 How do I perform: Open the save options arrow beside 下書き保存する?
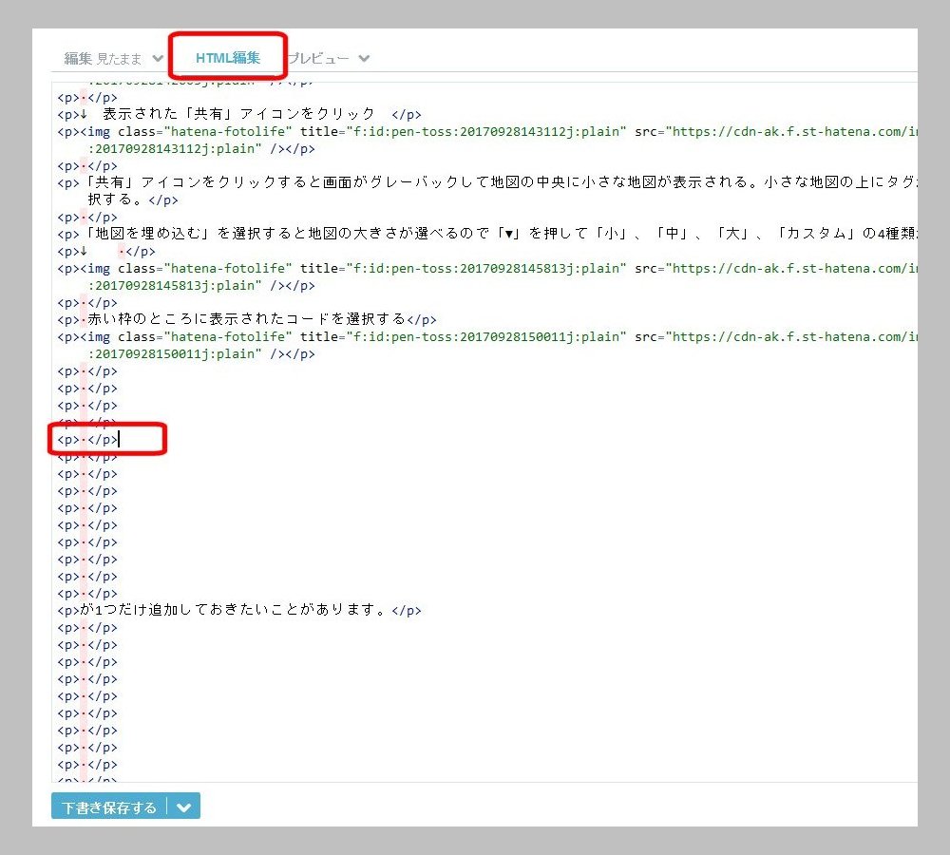(x=184, y=807)
